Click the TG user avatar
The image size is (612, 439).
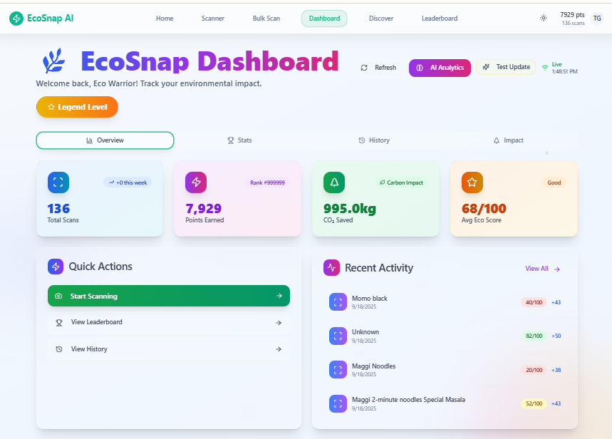pyautogui.click(x=596, y=19)
